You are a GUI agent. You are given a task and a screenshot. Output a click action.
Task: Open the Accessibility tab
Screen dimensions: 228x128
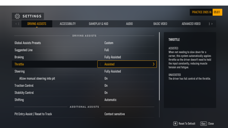tap(68, 24)
